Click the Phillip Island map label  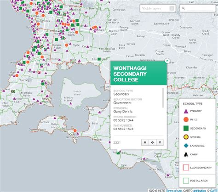[x=54, y=125]
